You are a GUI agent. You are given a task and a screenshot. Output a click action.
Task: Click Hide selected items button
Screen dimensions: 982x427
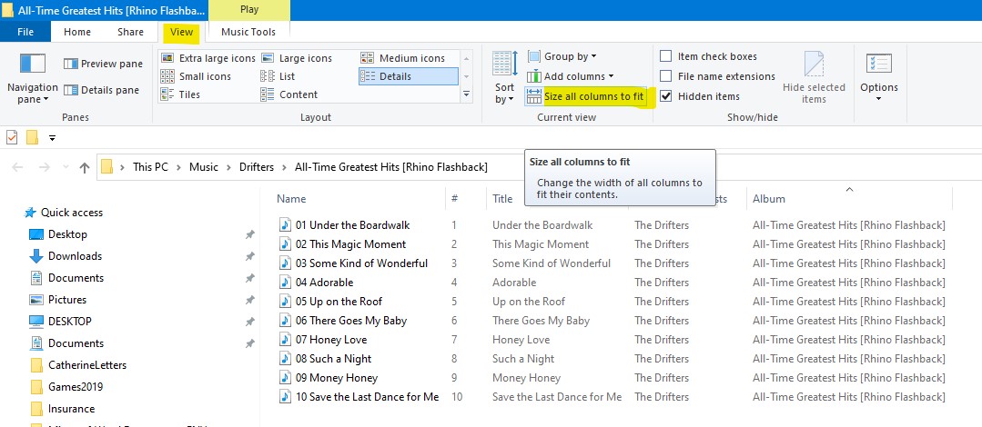pos(814,77)
